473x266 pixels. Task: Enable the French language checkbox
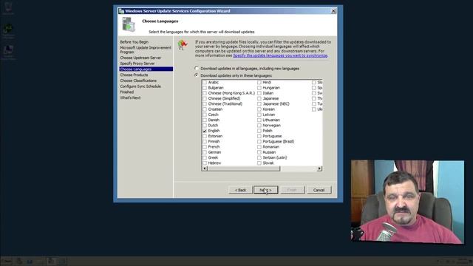[205, 147]
